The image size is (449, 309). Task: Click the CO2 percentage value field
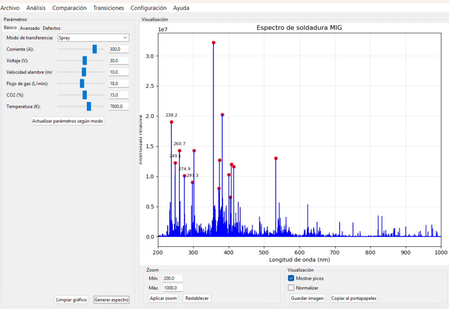click(x=119, y=95)
